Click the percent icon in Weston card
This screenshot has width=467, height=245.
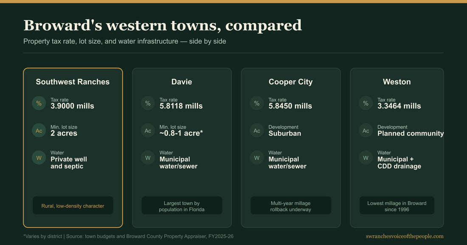click(x=366, y=103)
